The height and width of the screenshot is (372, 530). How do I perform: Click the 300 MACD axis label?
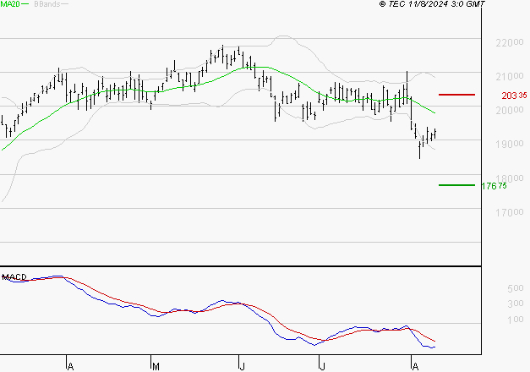tap(516, 304)
